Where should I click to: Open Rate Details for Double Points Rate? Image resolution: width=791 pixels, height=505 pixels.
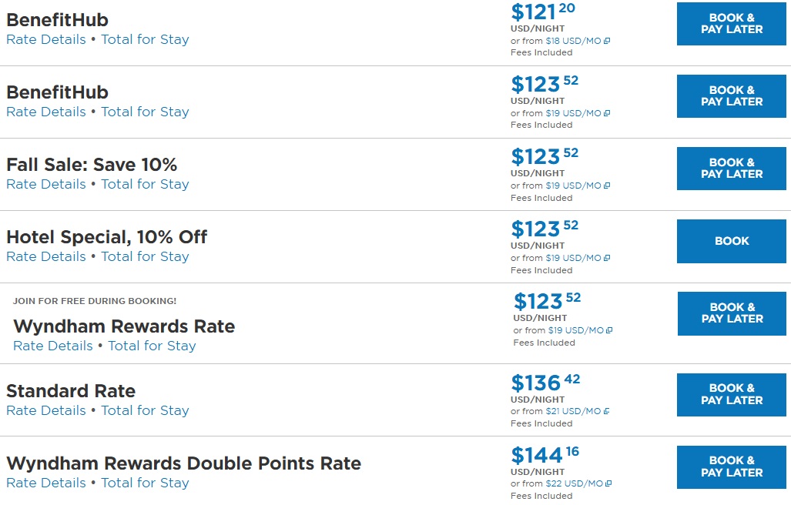(x=46, y=483)
